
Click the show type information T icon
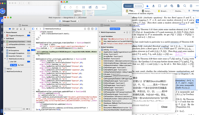click(x=89, y=29)
